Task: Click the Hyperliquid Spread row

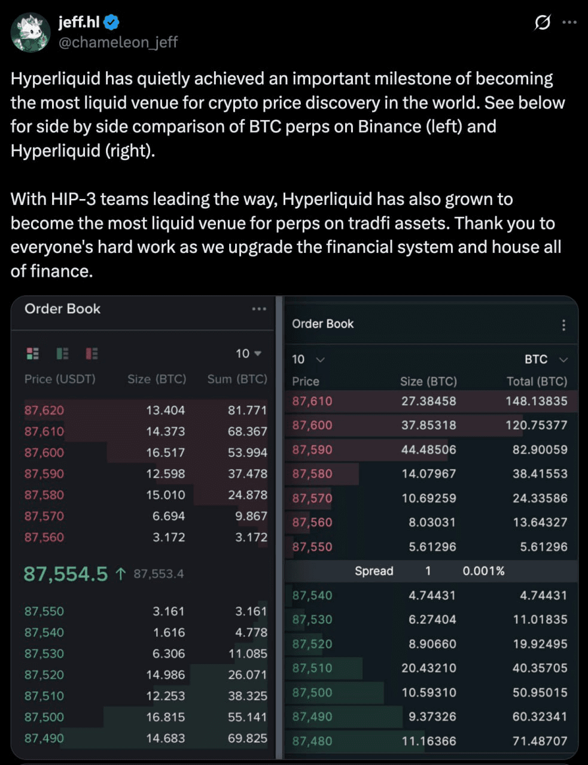Action: (429, 571)
